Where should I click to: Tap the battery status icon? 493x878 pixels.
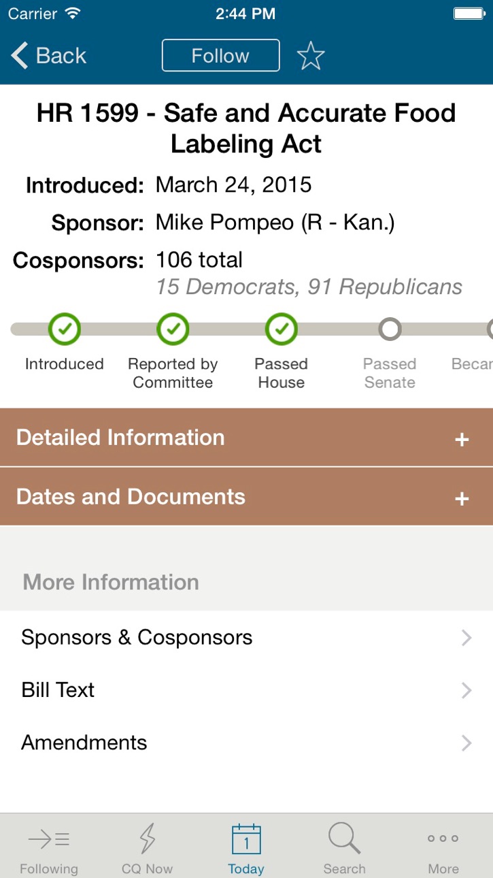(469, 14)
